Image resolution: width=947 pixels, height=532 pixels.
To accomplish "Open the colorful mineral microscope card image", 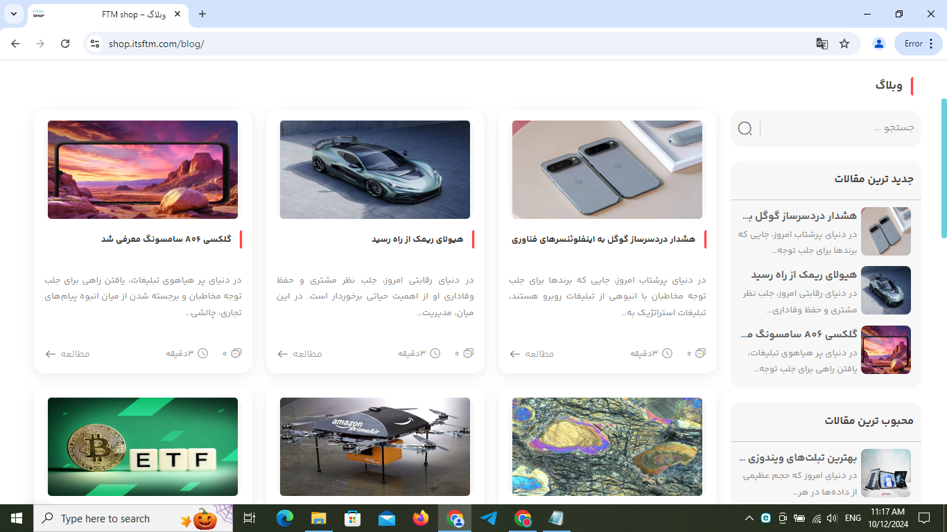I will tap(607, 447).
